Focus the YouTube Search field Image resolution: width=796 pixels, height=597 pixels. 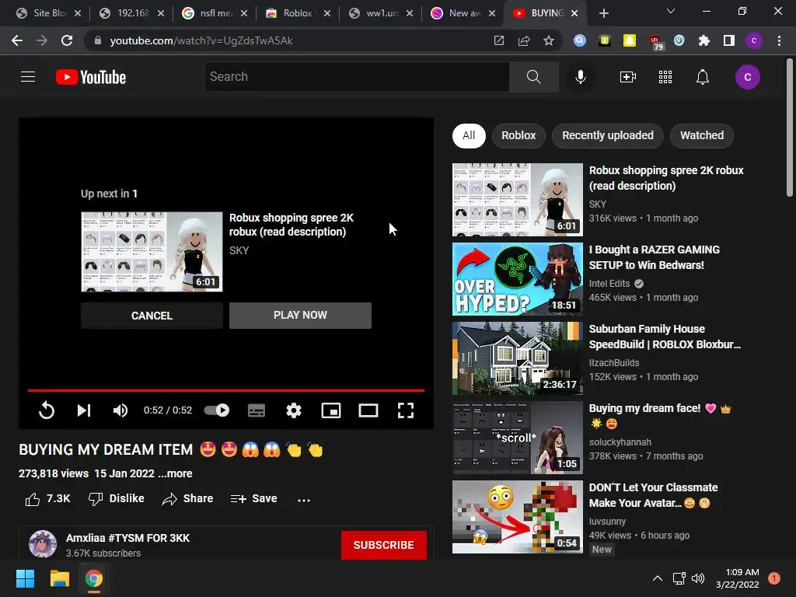point(356,77)
